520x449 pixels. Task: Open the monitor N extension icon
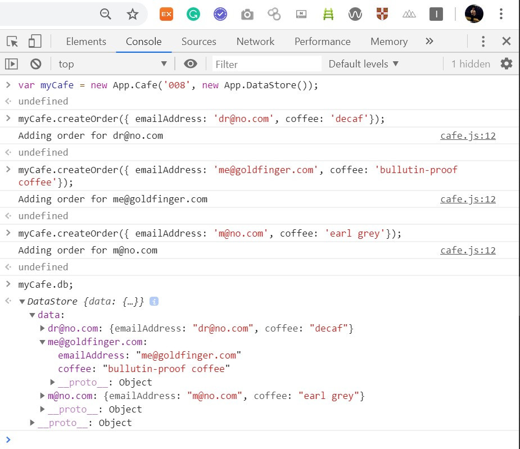click(x=301, y=14)
